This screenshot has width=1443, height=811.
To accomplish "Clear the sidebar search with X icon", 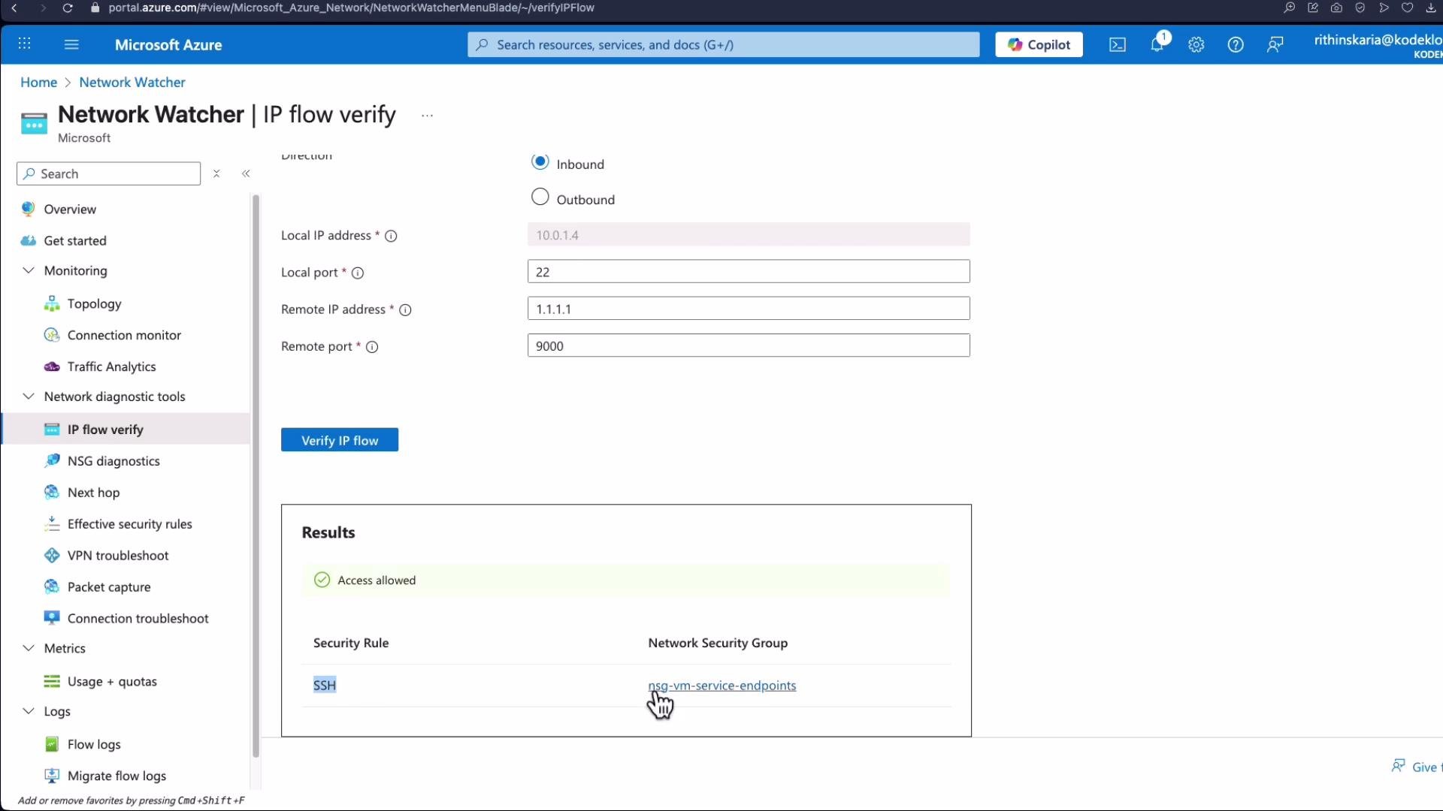I will (x=216, y=173).
